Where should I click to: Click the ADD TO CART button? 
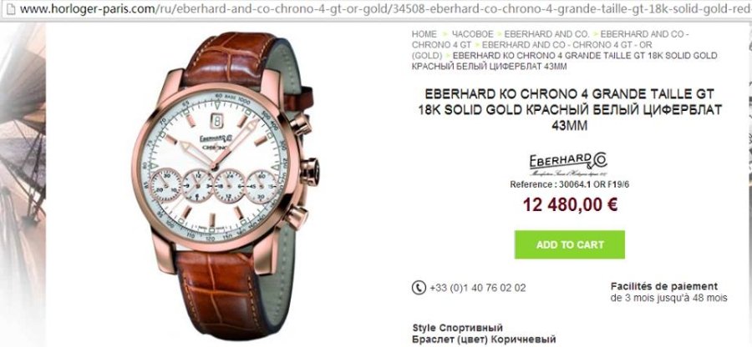coord(569,244)
